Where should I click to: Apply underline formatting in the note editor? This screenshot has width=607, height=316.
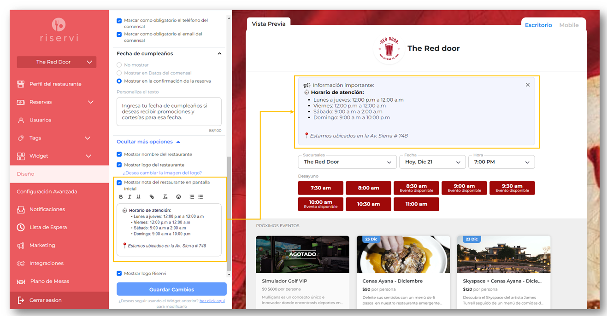pyautogui.click(x=138, y=197)
